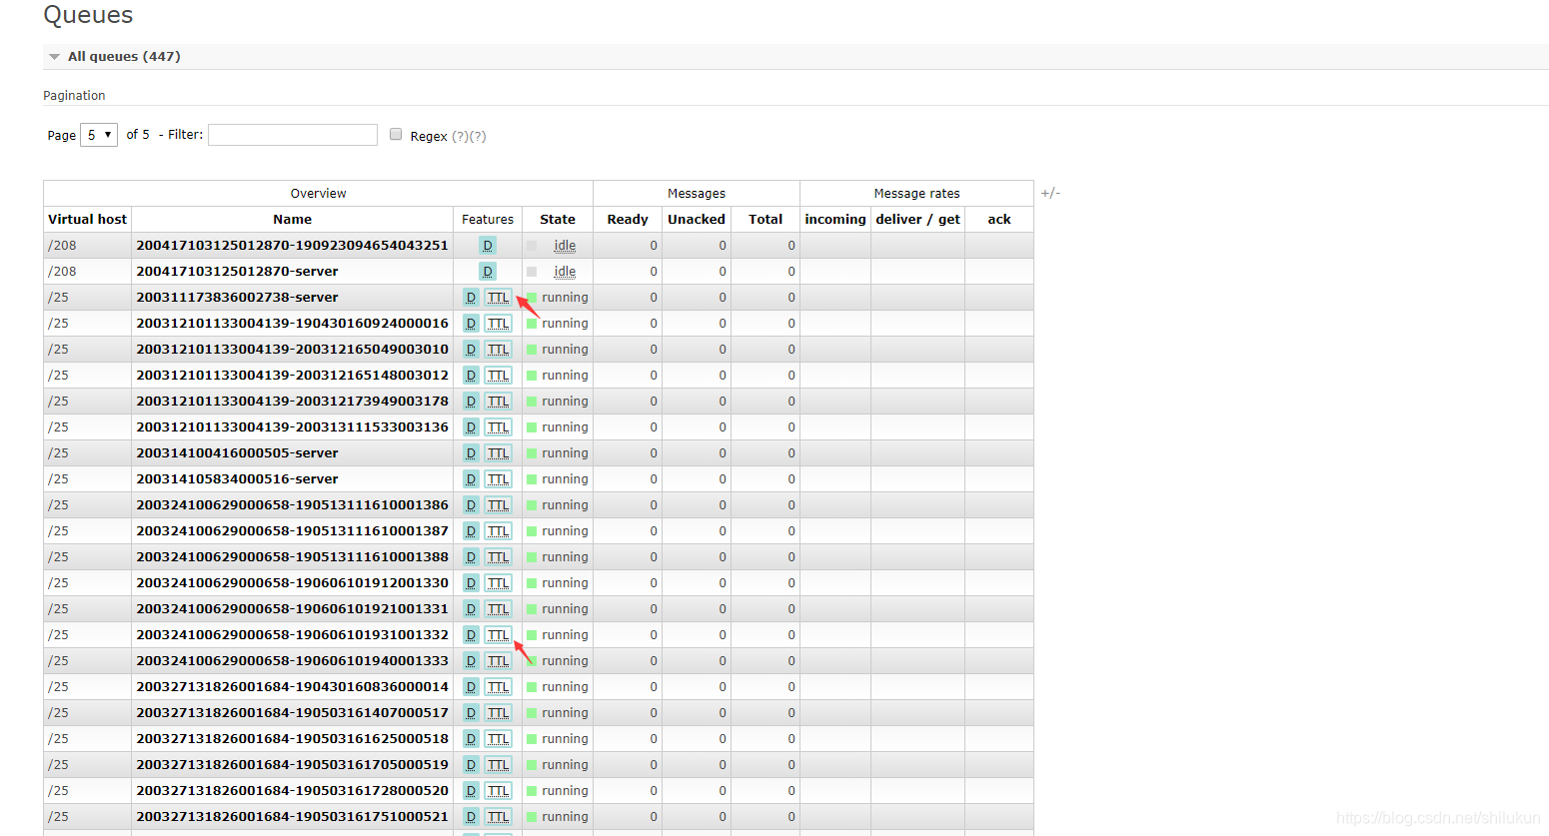Viewport: 1549px width, 836px height.
Task: Open queue 200327131826001684-190430160836000014
Action: pyautogui.click(x=292, y=687)
